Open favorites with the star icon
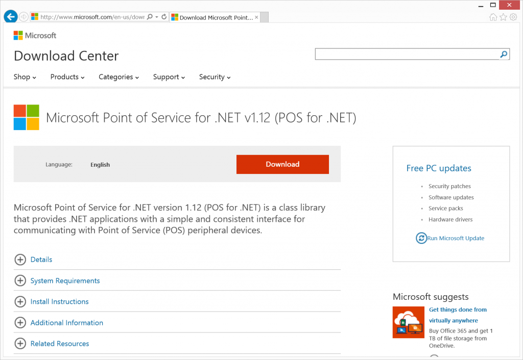The height and width of the screenshot is (360, 523). tap(503, 17)
